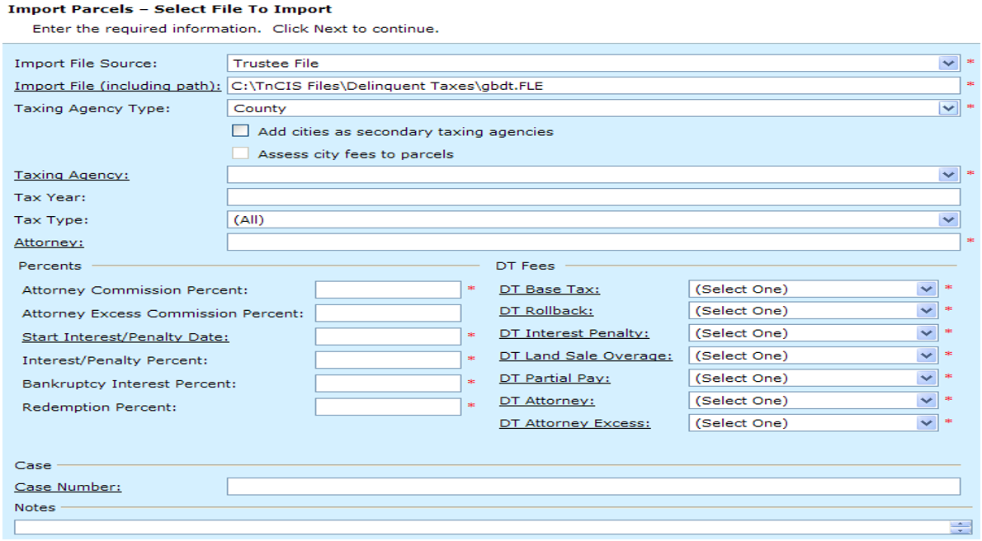This screenshot has height=541, width=982.
Task: Click the Start Interest/Penalty Date field
Action: pyautogui.click(x=389, y=336)
